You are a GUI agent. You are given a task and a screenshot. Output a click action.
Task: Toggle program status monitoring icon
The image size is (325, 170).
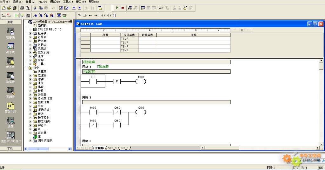click(x=130, y=8)
